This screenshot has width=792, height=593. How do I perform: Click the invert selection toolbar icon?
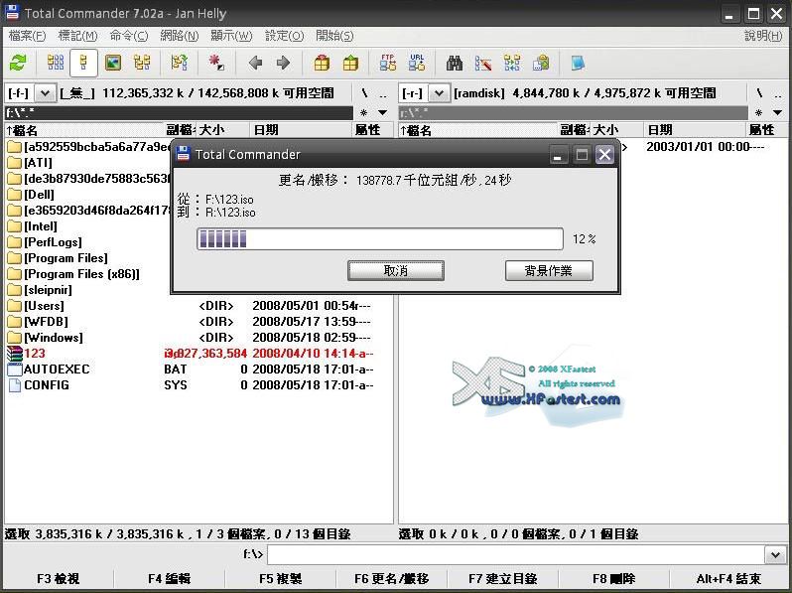[180, 63]
